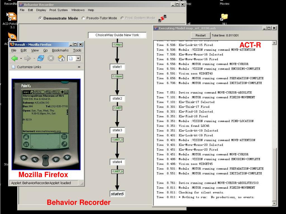The image size is (286, 214).
Task: Open Behavior Recorder Edit menu
Action: tap(30, 10)
